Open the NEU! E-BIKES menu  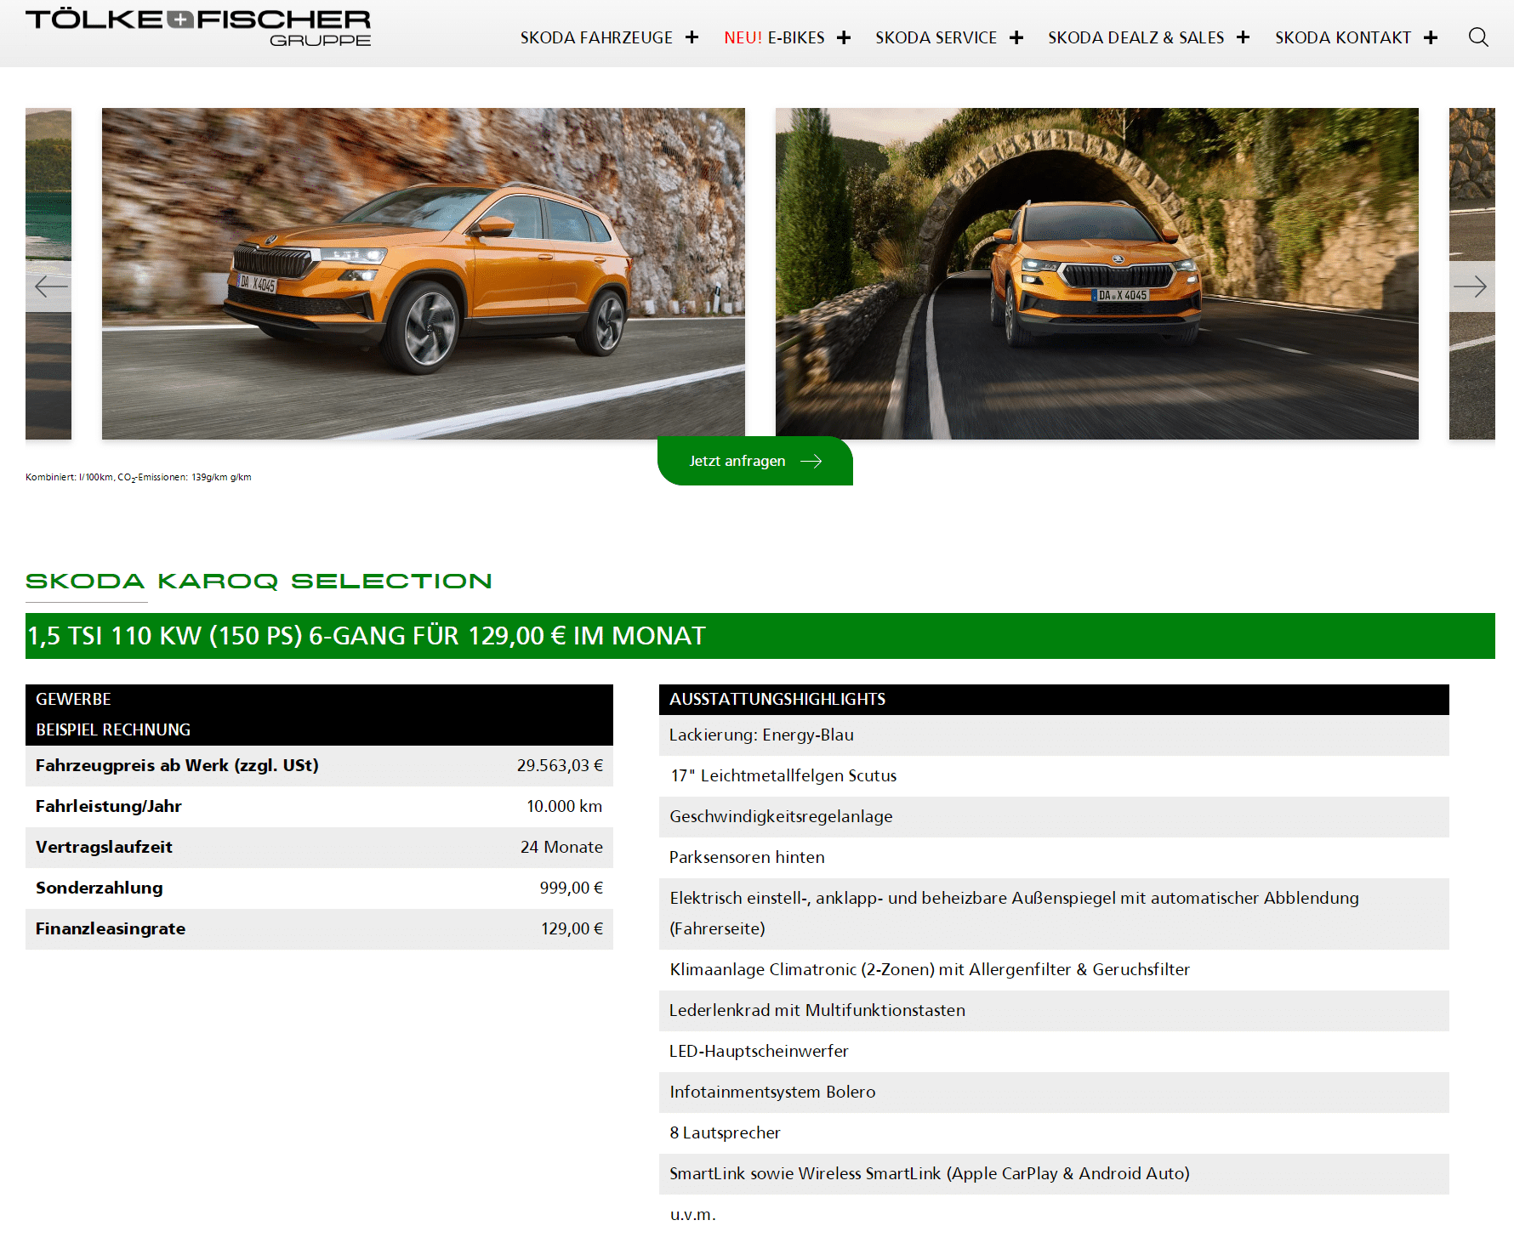(774, 37)
